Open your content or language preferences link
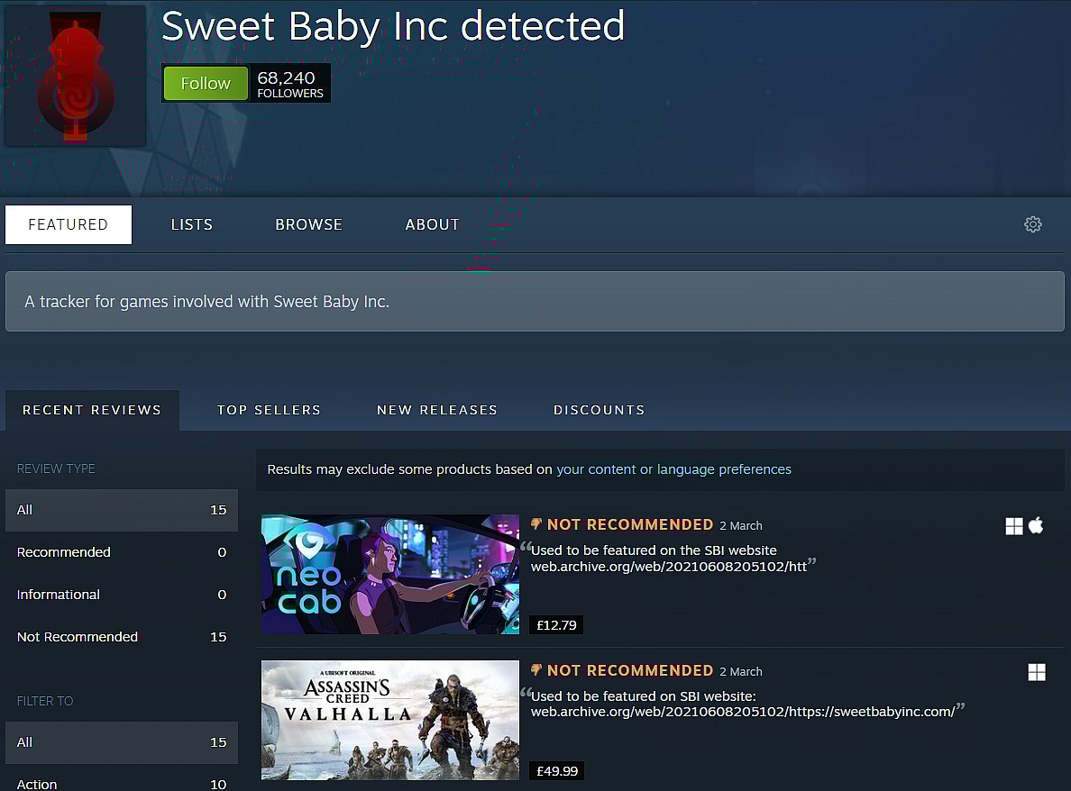 (x=674, y=469)
